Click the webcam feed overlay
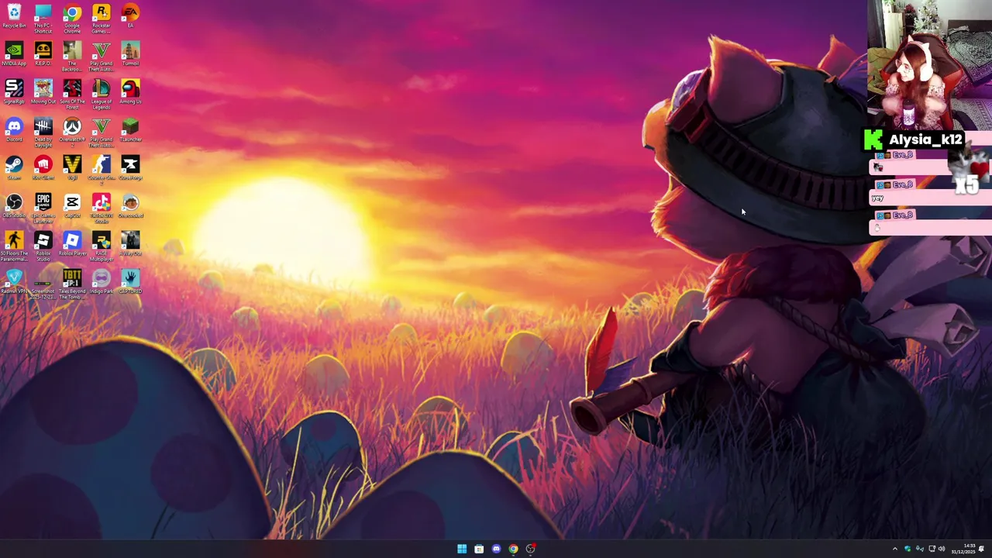Screen dimensions: 992x558 (x=930, y=65)
